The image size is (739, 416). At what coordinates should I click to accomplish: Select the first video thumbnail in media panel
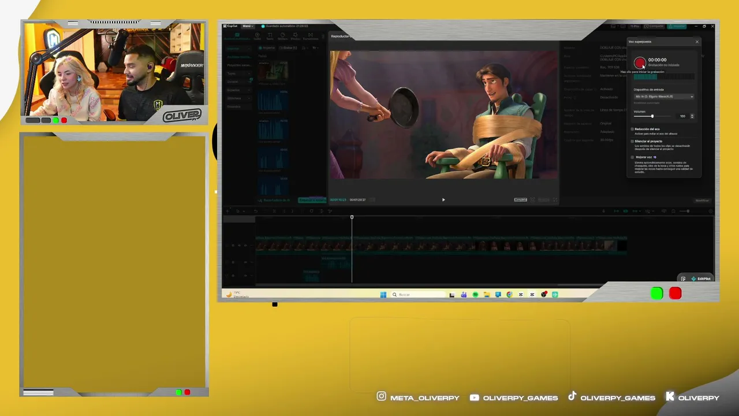pos(273,70)
